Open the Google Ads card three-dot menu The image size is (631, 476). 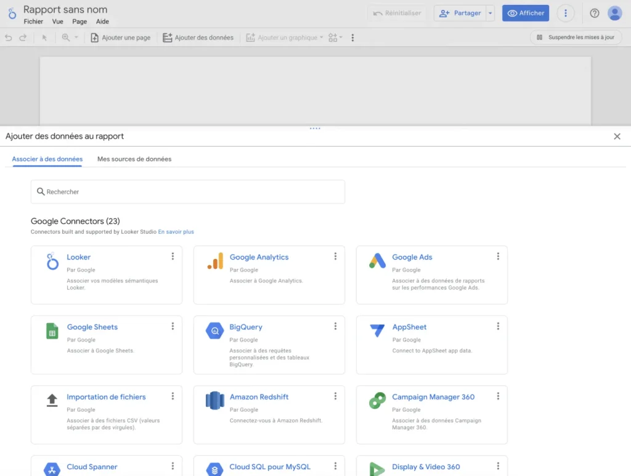(498, 256)
